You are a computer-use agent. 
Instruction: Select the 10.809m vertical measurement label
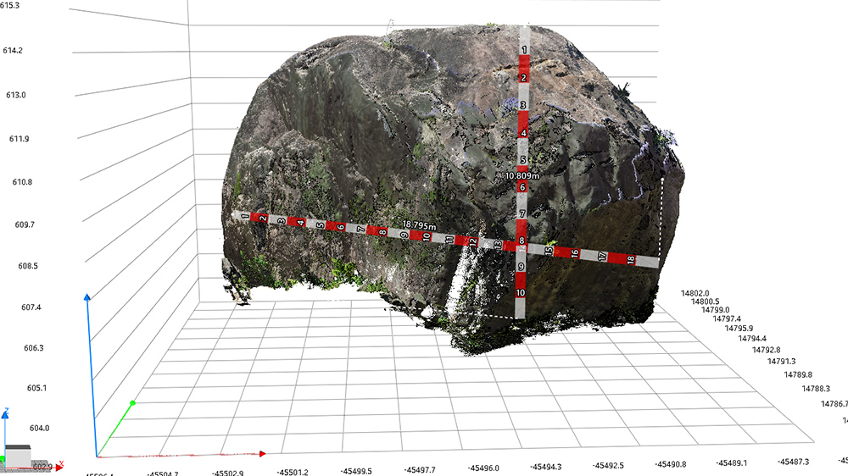[x=523, y=175]
